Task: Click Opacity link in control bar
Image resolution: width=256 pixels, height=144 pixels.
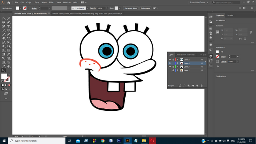Action: 93,8
